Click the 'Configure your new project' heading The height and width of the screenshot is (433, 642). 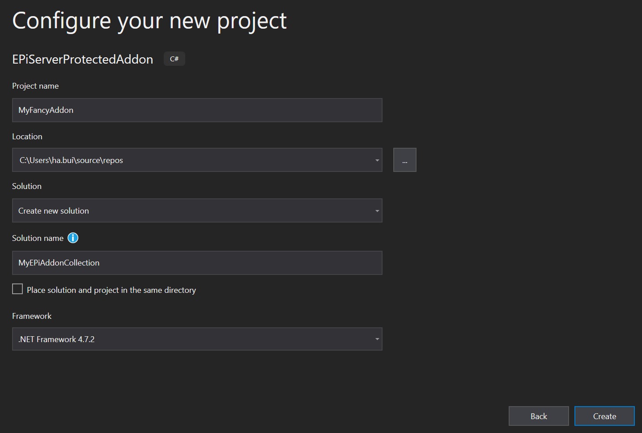click(x=149, y=21)
